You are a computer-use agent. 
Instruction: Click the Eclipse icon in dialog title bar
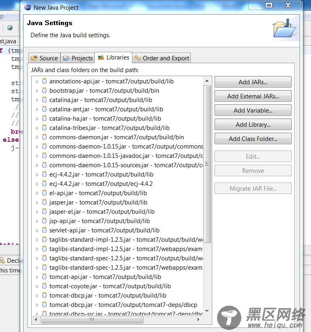(x=28, y=7)
